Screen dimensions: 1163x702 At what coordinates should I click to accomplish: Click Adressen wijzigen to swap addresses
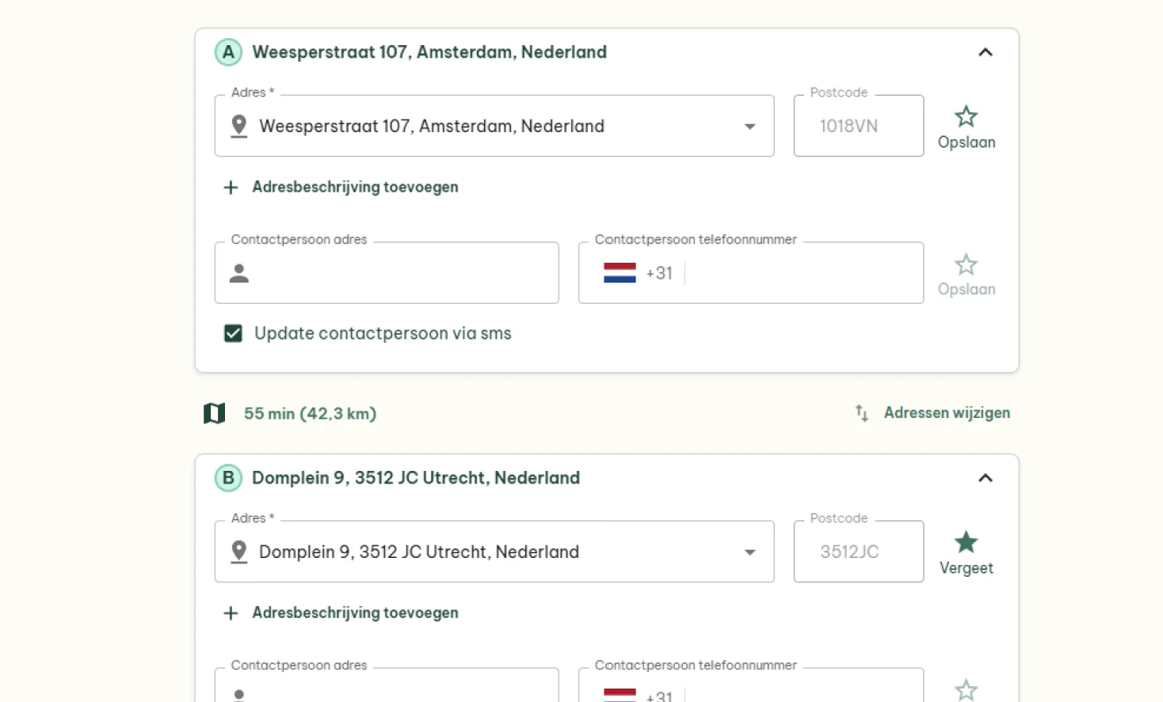(x=947, y=412)
